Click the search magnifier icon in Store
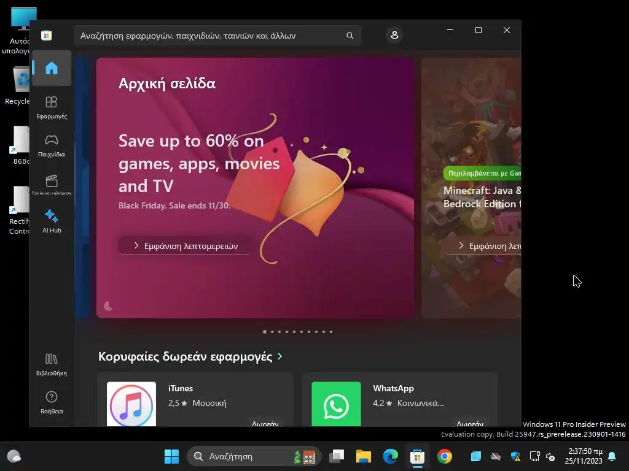Image resolution: width=629 pixels, height=471 pixels. [x=350, y=36]
